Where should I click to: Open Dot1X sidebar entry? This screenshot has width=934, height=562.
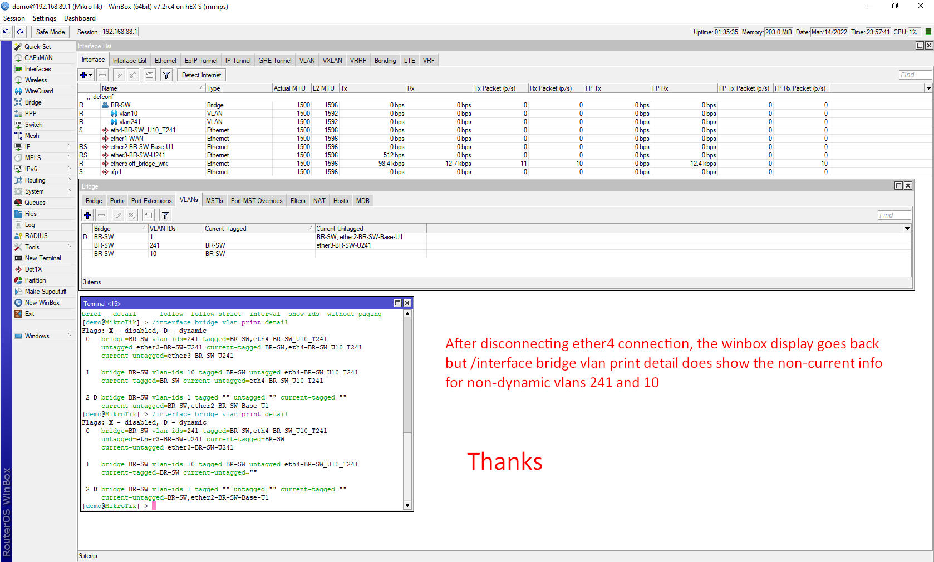tap(33, 269)
